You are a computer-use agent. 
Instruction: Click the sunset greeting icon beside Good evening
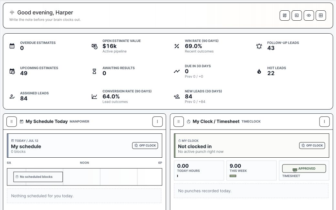click(x=12, y=12)
